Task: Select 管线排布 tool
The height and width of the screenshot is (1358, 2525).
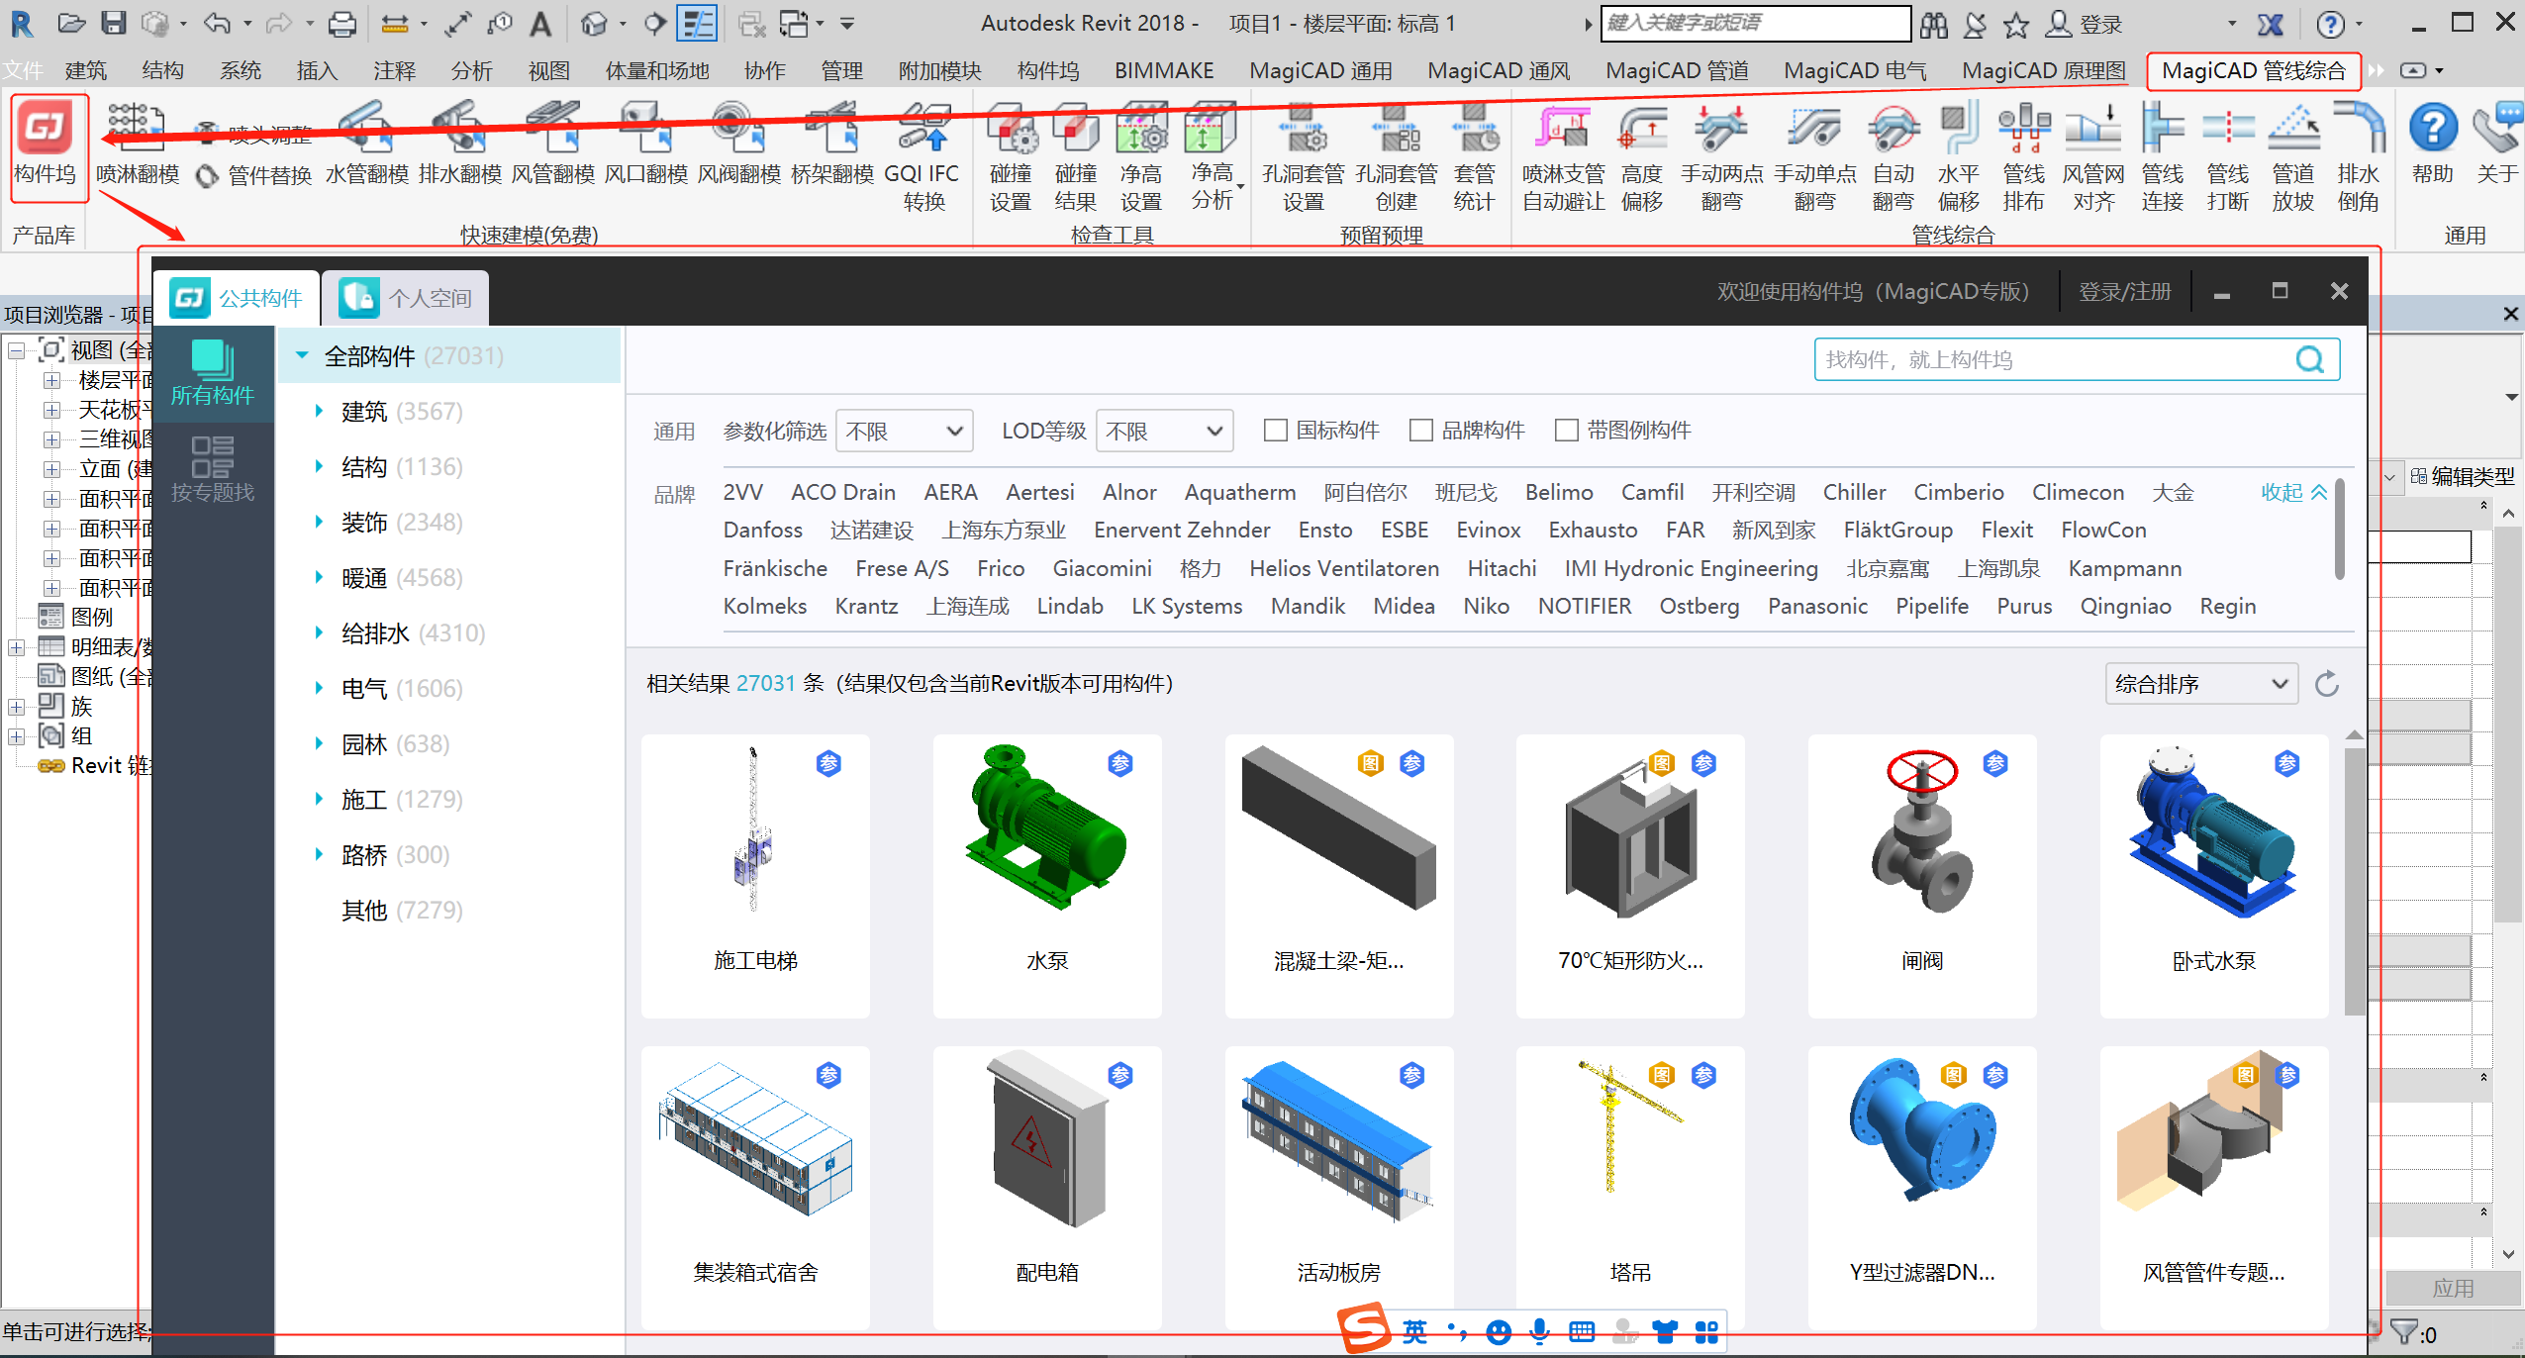Action: click(x=2023, y=156)
